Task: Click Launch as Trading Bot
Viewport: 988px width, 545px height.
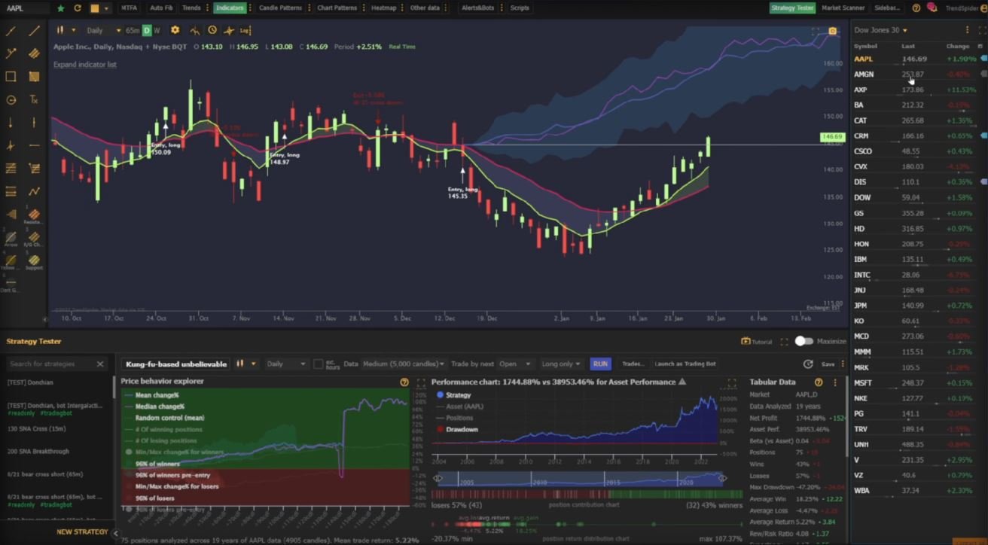Action: coord(685,364)
